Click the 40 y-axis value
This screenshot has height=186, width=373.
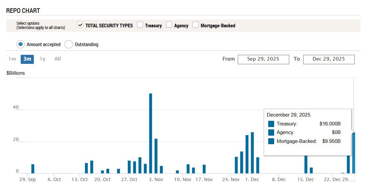coord(16,107)
